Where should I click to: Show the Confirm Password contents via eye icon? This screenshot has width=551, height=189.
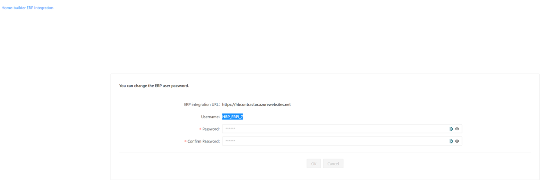tap(457, 141)
